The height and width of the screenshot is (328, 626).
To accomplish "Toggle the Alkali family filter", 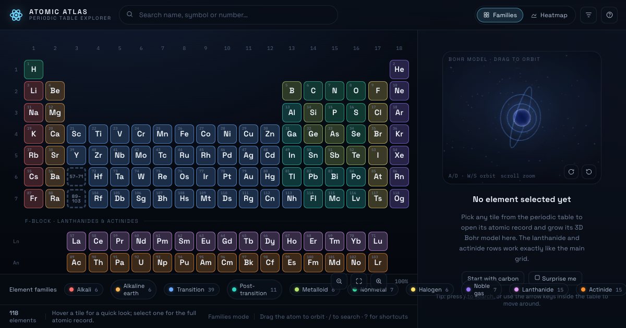I will [x=83, y=289].
